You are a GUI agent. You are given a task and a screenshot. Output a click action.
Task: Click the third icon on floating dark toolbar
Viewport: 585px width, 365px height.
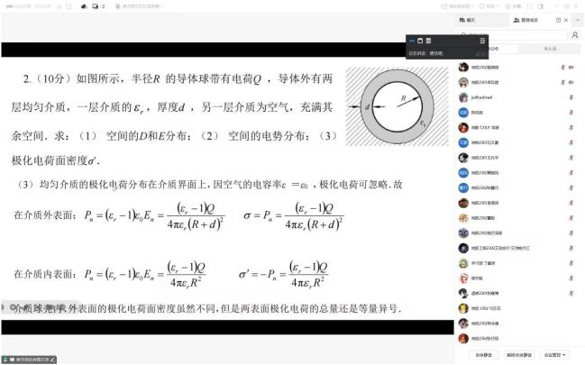pyautogui.click(x=428, y=41)
